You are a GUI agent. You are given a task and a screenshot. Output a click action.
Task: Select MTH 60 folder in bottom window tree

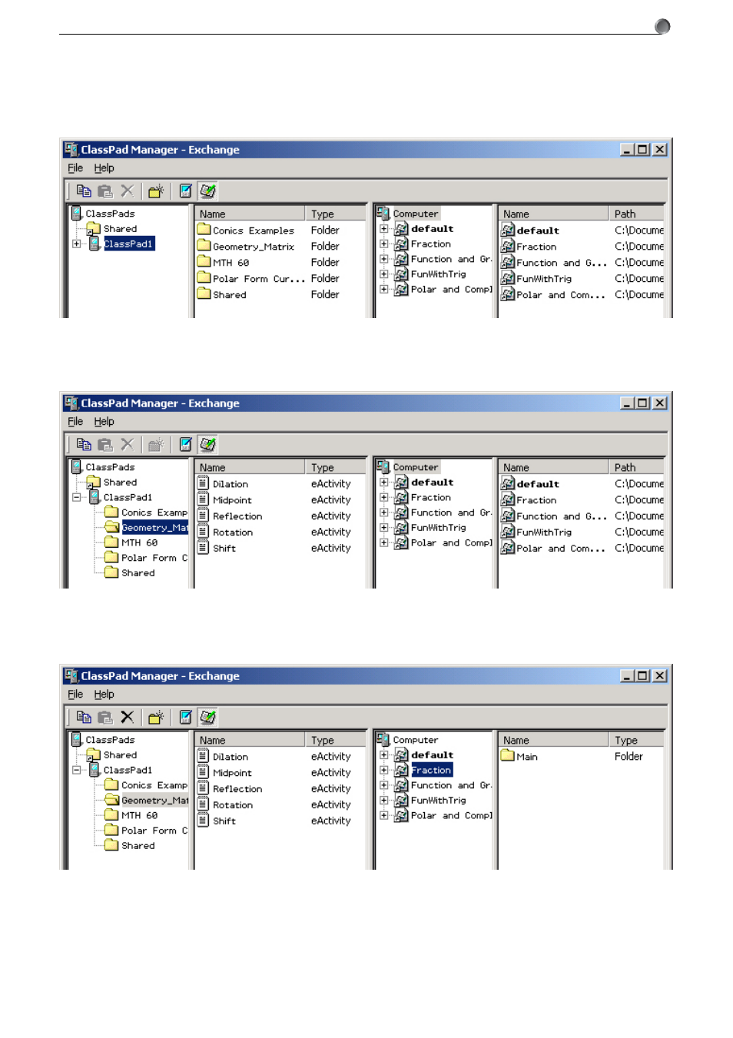pyautogui.click(x=139, y=815)
